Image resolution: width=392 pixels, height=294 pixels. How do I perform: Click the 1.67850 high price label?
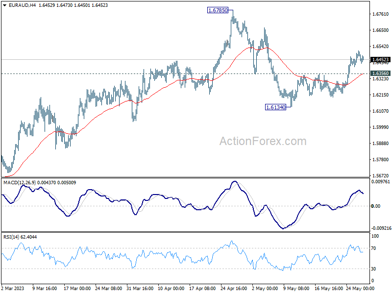coord(218,10)
